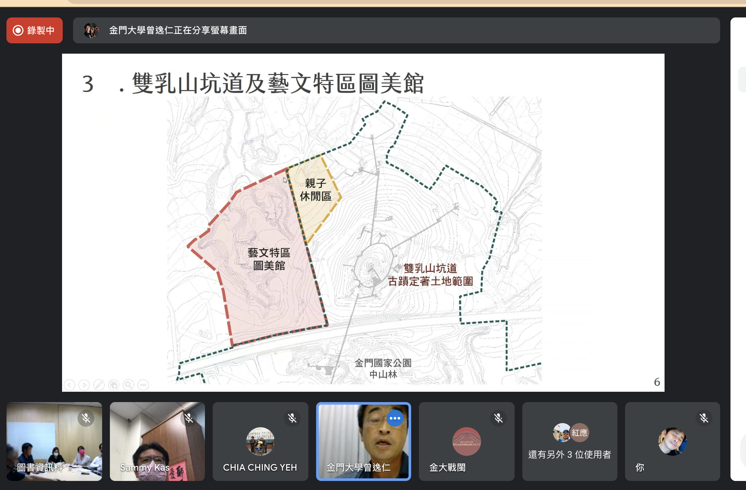The image size is (746, 490).
Task: Select the pen annotation tool icon
Action: tap(99, 385)
